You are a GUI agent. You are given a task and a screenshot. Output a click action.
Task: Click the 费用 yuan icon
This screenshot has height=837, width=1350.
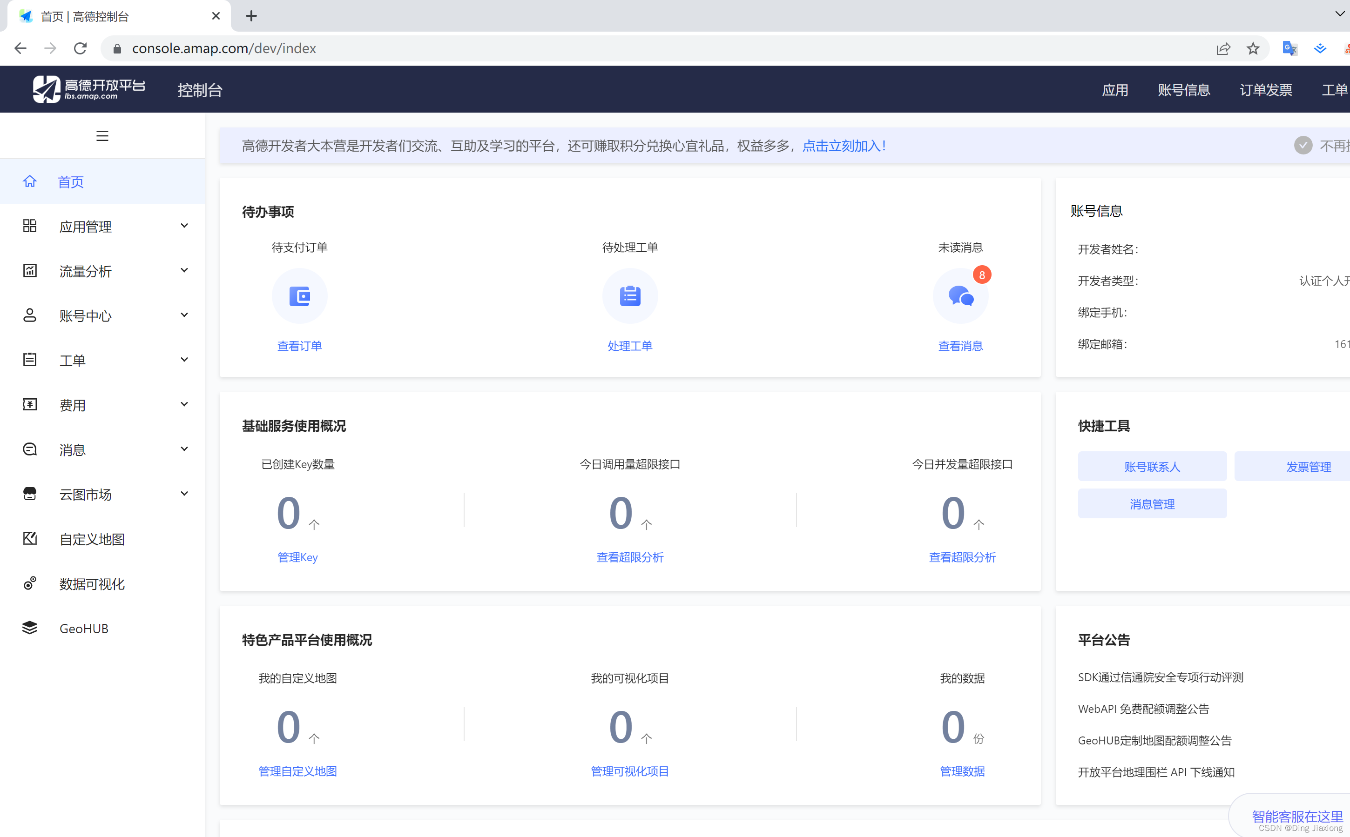(x=29, y=405)
